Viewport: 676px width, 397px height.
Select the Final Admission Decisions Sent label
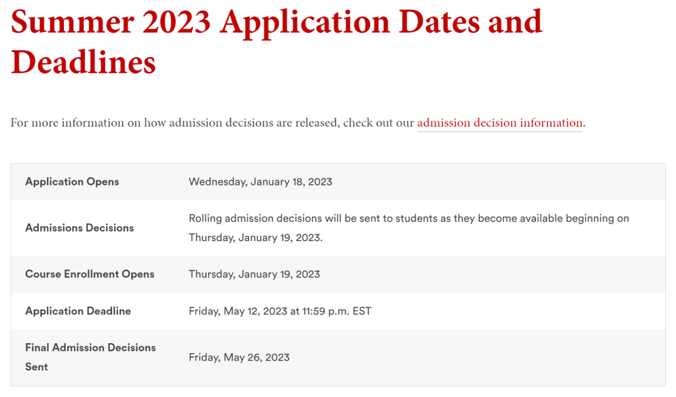(91, 358)
